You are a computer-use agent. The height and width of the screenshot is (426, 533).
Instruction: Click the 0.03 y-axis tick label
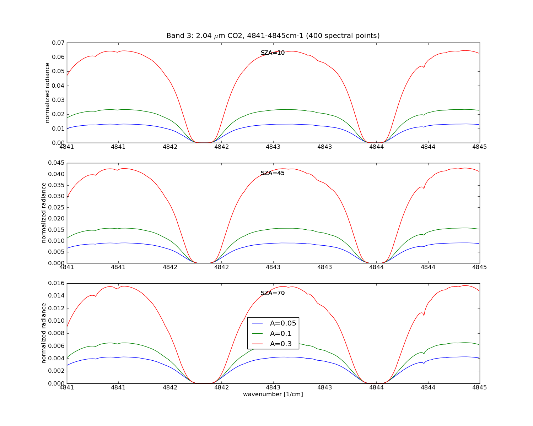click(x=58, y=100)
